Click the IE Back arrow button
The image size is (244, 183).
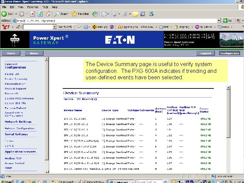4,14
